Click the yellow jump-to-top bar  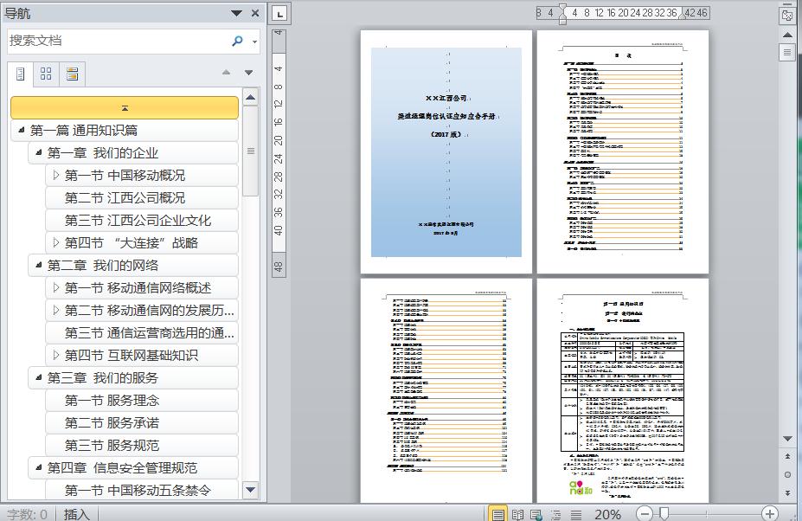point(125,107)
